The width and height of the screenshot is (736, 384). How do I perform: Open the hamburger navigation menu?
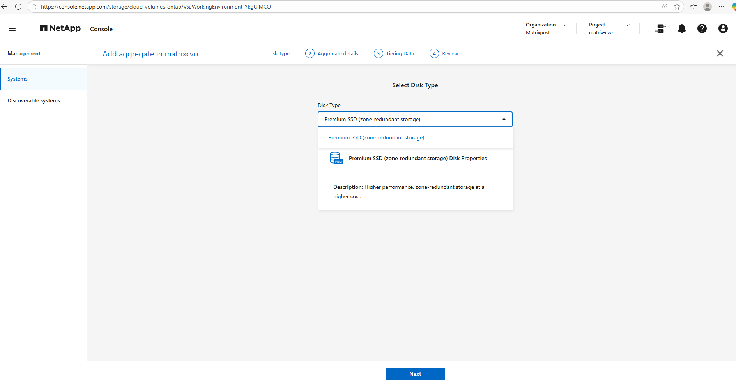tap(12, 28)
